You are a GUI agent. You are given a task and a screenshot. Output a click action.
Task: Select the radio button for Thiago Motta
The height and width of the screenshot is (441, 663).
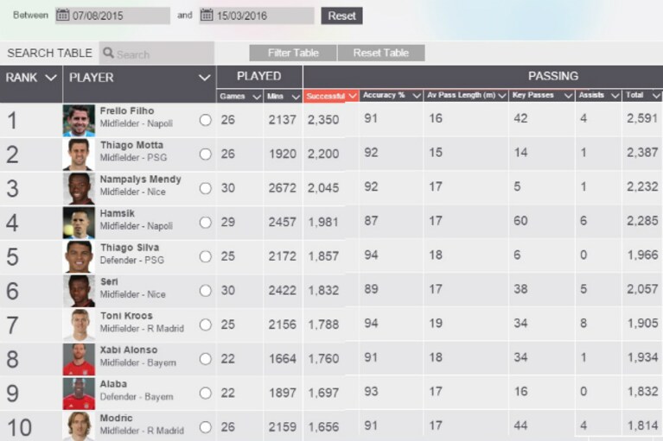(206, 154)
